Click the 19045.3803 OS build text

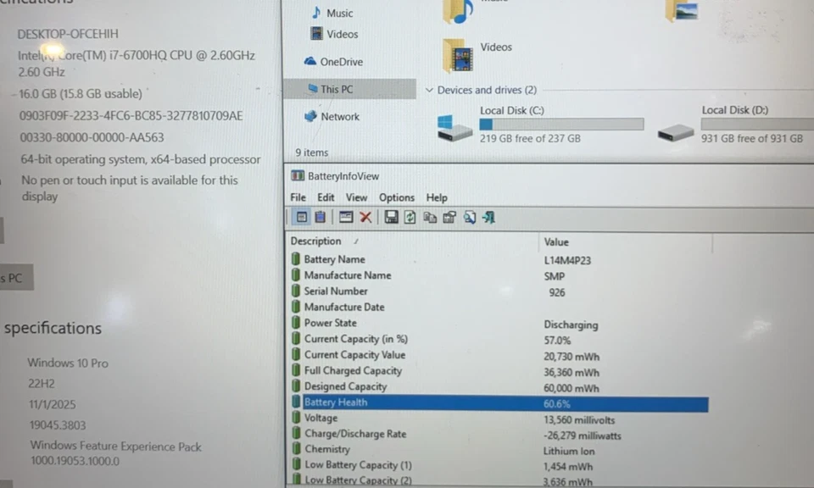(x=58, y=425)
